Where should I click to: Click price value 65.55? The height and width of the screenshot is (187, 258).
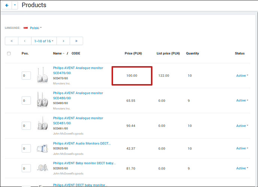tap(131, 101)
